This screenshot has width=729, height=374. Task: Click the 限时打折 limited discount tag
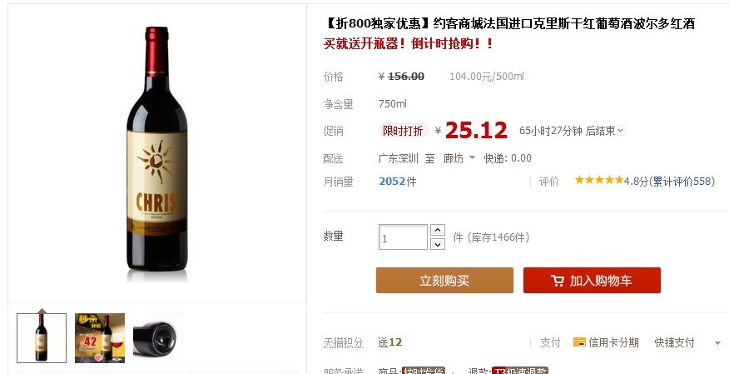point(403,131)
